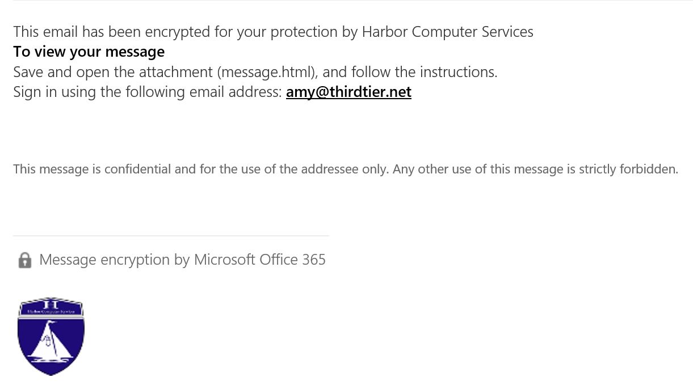Click the name banner inside the logo

(51, 312)
